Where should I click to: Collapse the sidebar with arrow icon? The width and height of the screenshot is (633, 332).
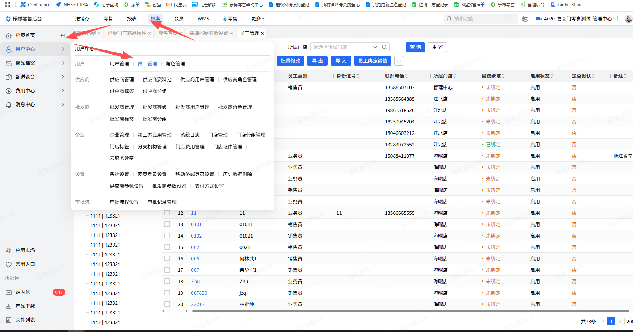click(x=63, y=35)
